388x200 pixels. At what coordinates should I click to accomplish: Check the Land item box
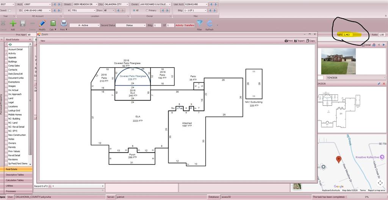point(6,98)
